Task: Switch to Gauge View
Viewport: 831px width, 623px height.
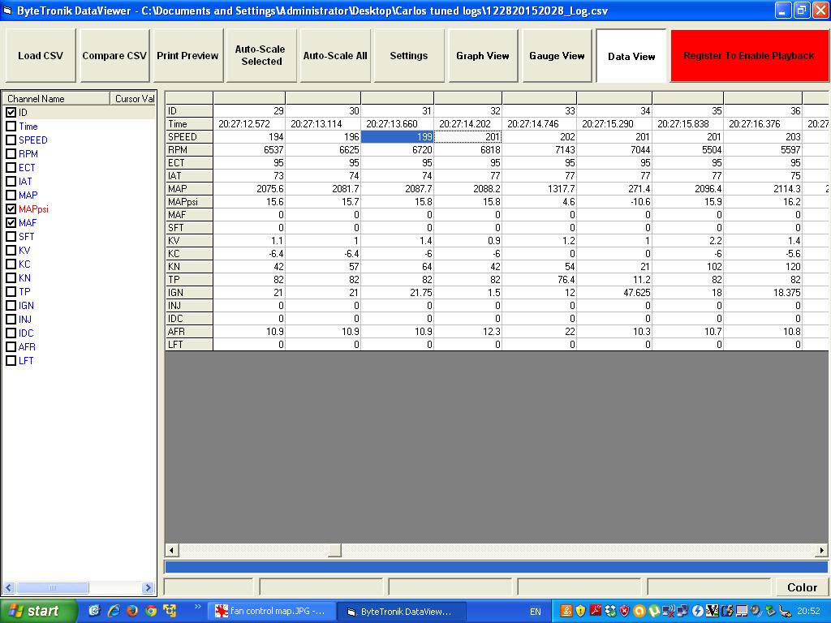Action: click(557, 56)
